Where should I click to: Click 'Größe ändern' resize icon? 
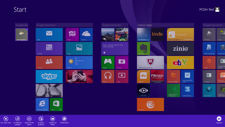point(64,119)
